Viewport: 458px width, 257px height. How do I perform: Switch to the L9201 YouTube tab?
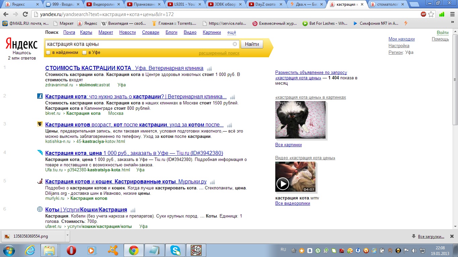[184, 4]
